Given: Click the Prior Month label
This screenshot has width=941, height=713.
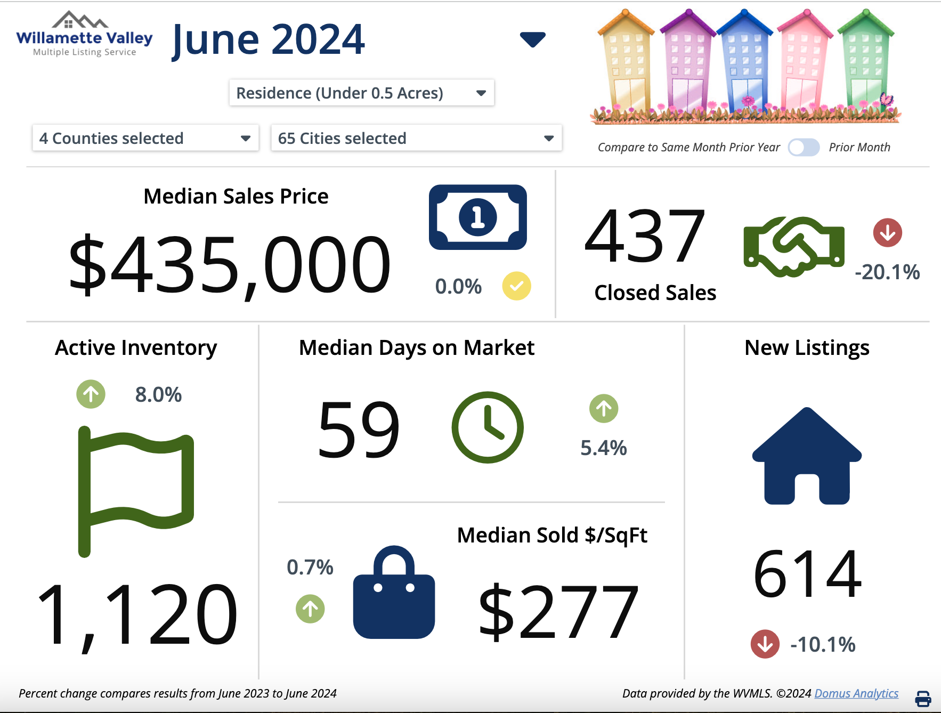Looking at the screenshot, I should point(859,148).
